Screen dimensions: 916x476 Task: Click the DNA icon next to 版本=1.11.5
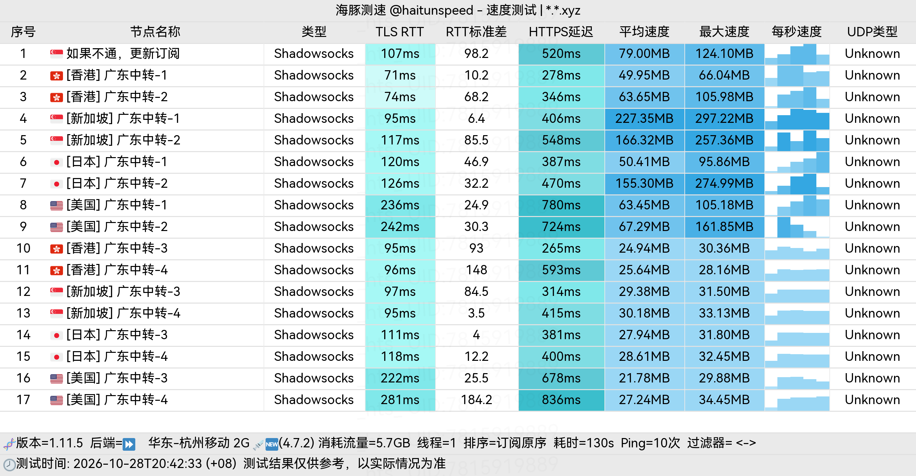[x=9, y=444]
